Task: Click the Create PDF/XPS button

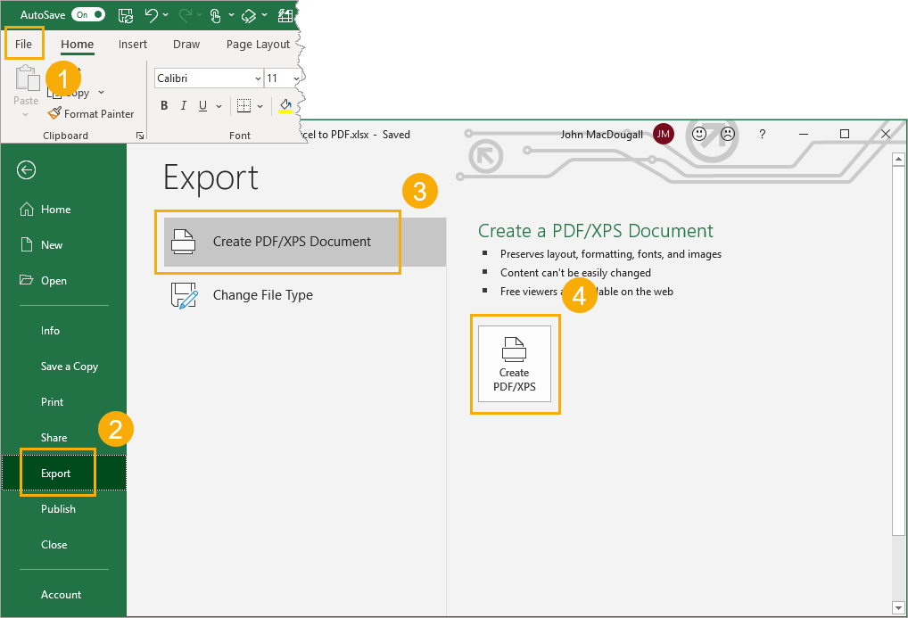Action: click(515, 364)
